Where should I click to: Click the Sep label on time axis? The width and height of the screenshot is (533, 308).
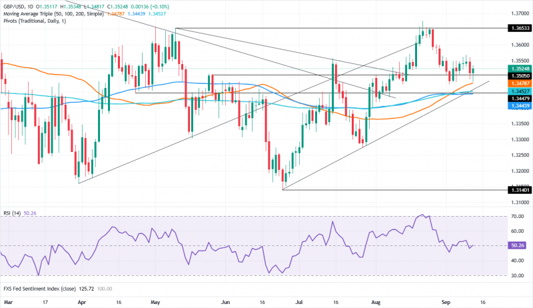[x=446, y=302]
